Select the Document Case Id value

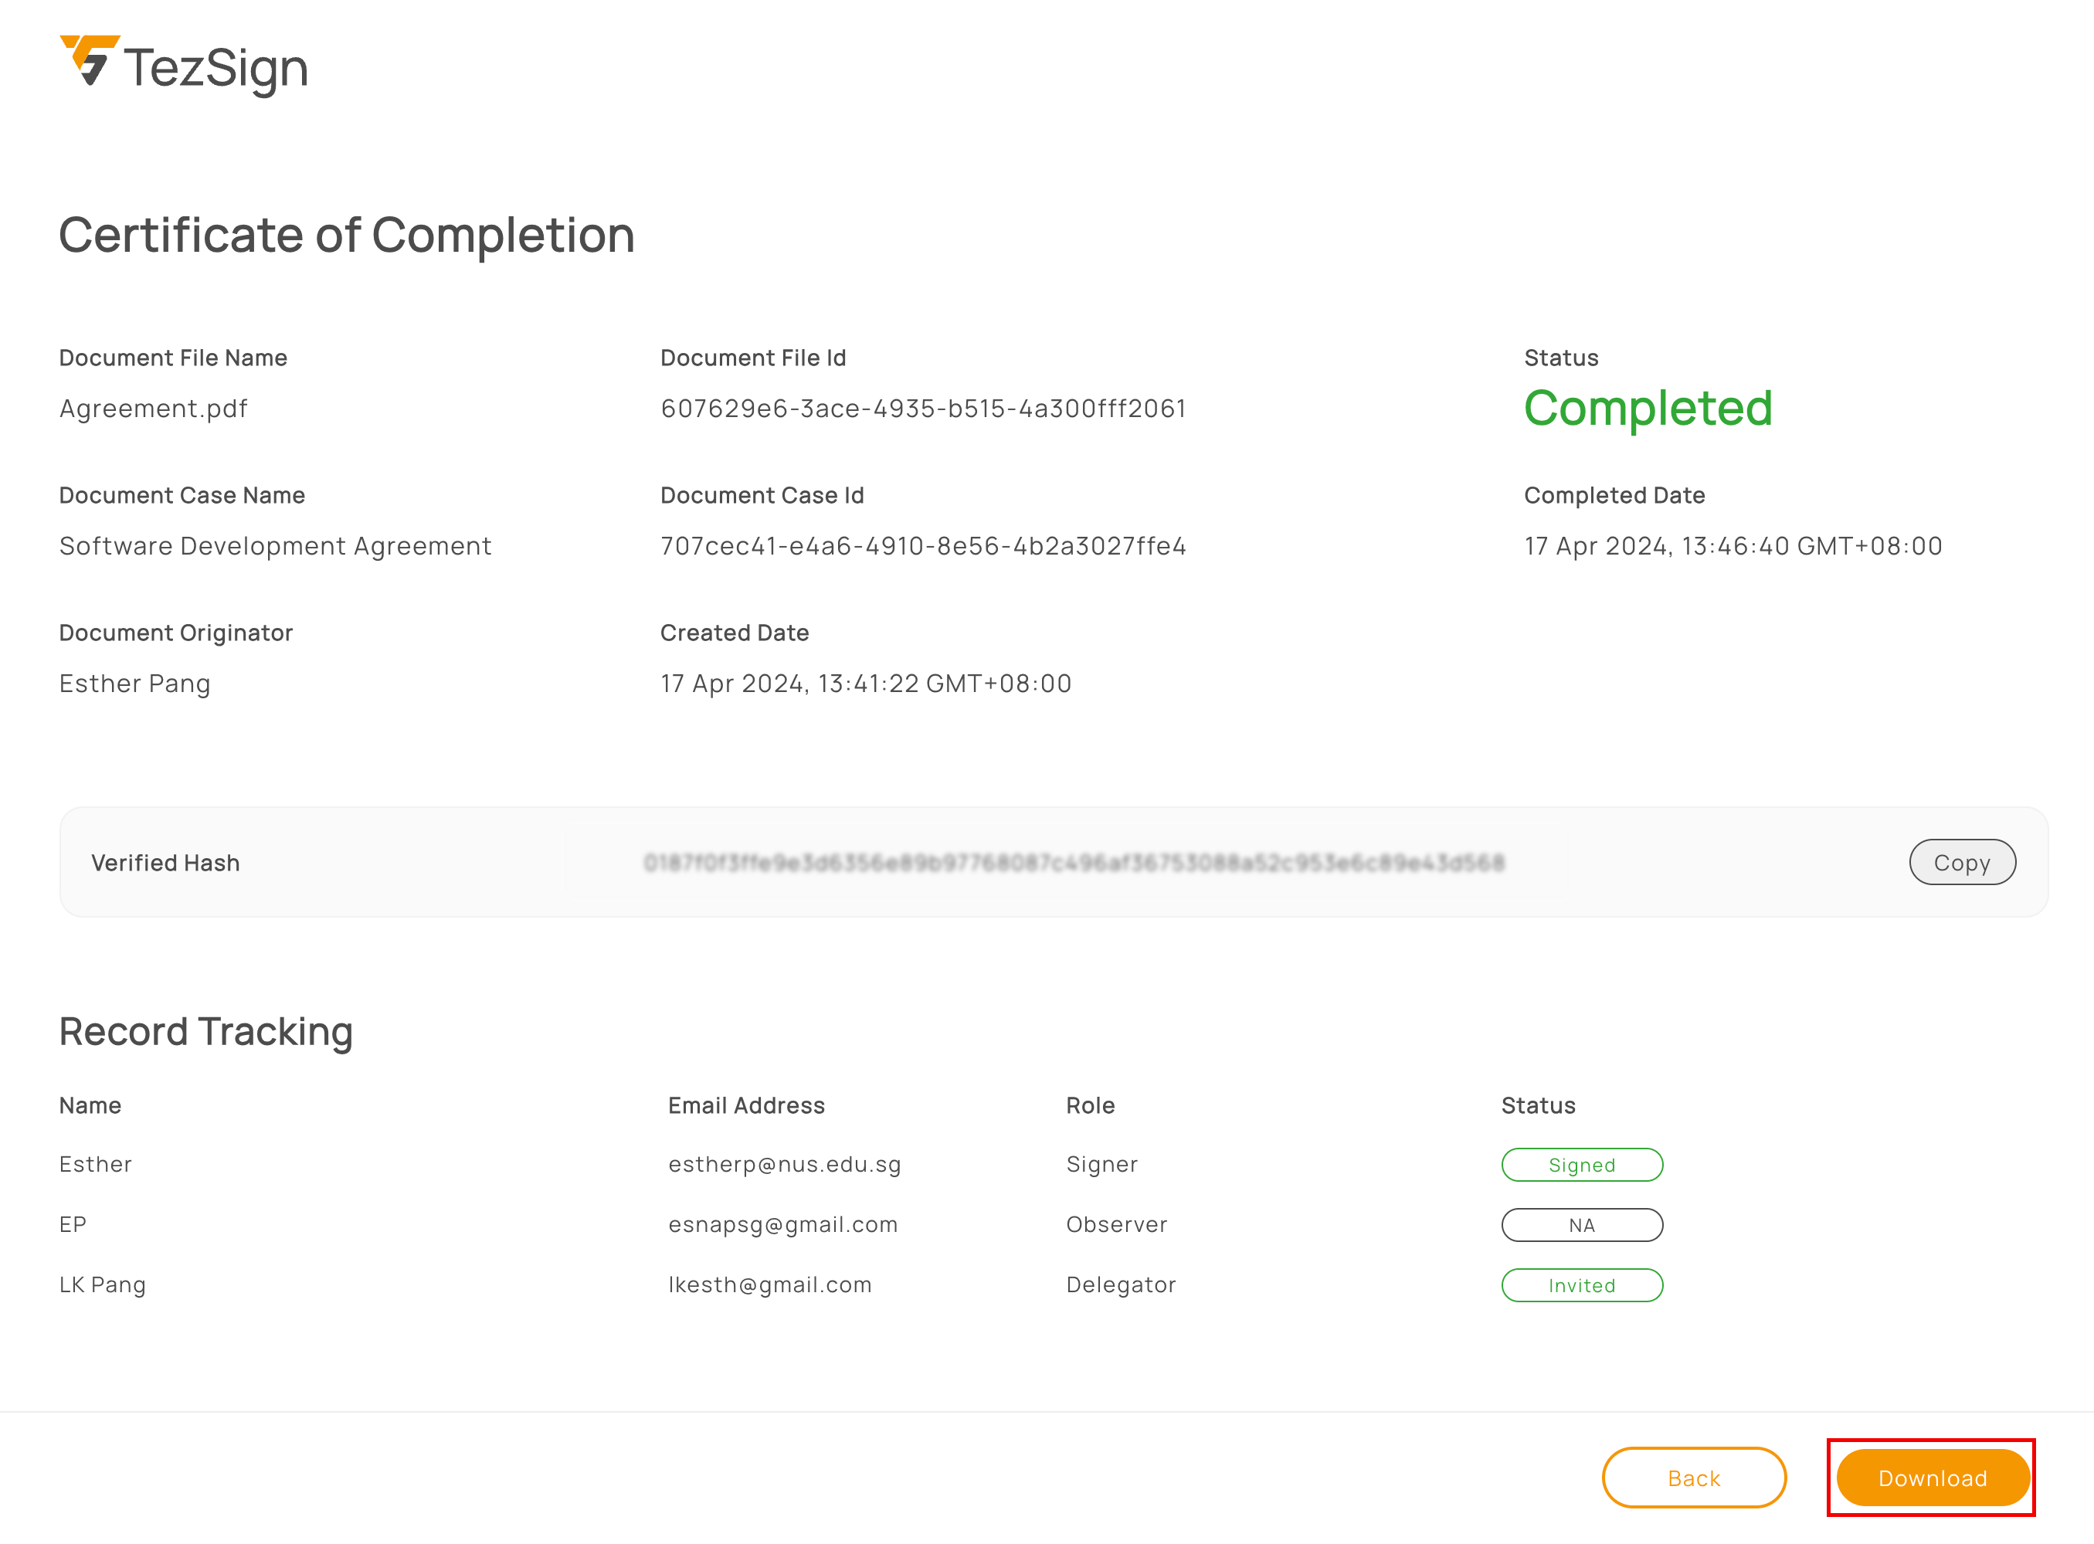(922, 546)
